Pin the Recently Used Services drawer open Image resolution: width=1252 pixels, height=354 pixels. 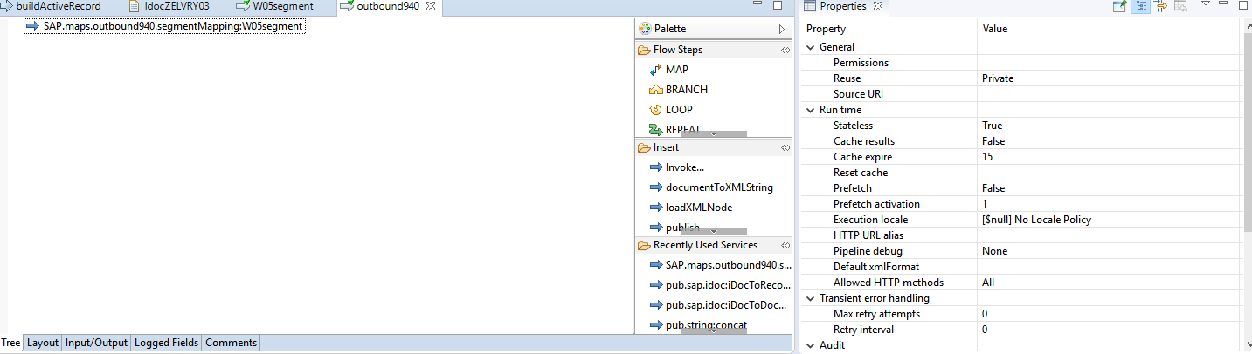point(785,245)
